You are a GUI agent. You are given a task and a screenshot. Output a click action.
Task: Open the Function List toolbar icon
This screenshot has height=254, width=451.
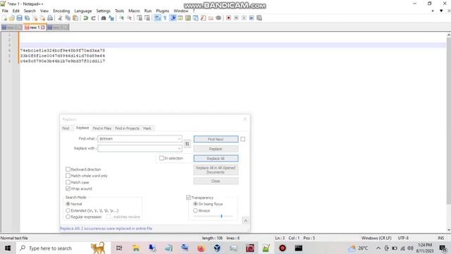[x=204, y=18]
